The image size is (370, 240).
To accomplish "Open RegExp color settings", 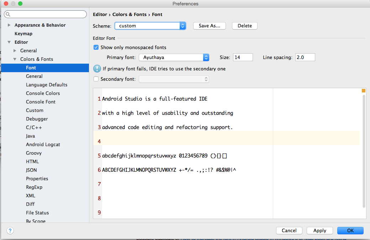I will pos(34,187).
